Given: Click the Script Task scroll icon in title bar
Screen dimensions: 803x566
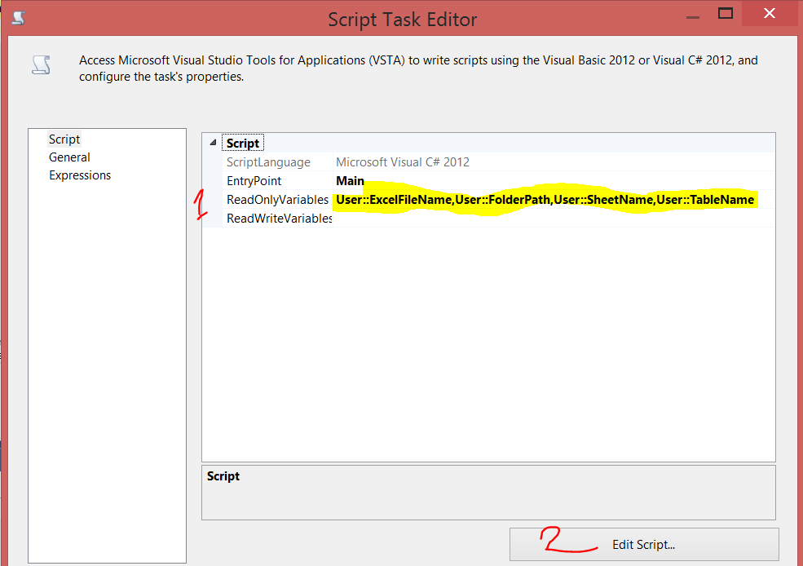Looking at the screenshot, I should tap(16, 15).
